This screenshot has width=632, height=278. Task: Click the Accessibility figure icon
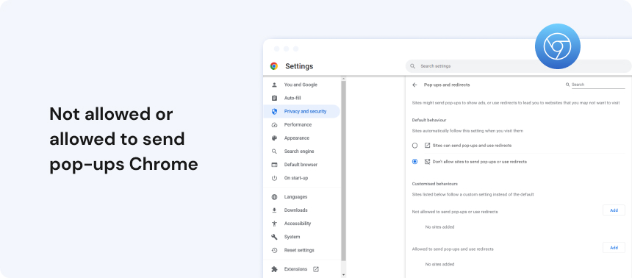[275, 224]
